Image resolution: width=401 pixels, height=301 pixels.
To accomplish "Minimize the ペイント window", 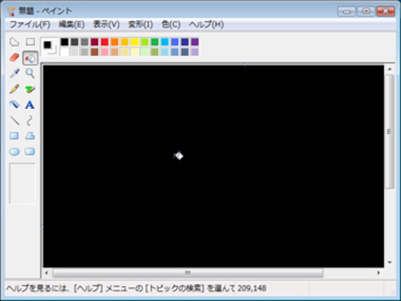I will point(347,12).
